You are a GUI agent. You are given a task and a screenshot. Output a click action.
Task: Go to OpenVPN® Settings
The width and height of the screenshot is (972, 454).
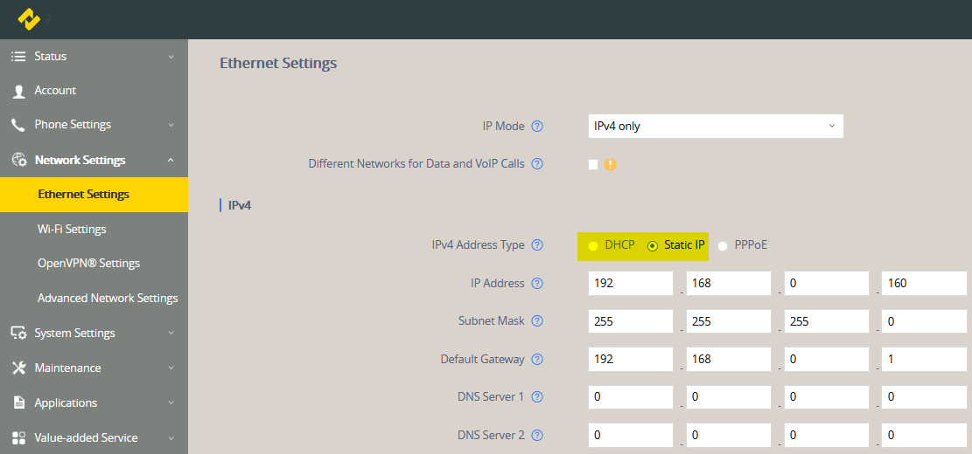click(x=88, y=263)
